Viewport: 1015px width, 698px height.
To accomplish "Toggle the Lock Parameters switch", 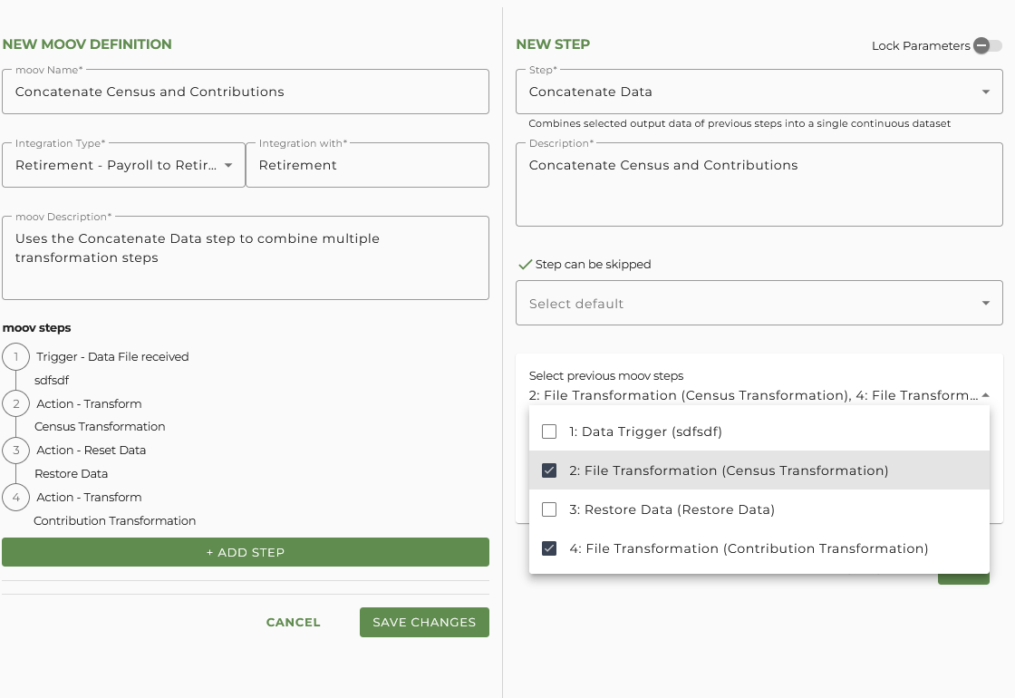I will pyautogui.click(x=987, y=45).
